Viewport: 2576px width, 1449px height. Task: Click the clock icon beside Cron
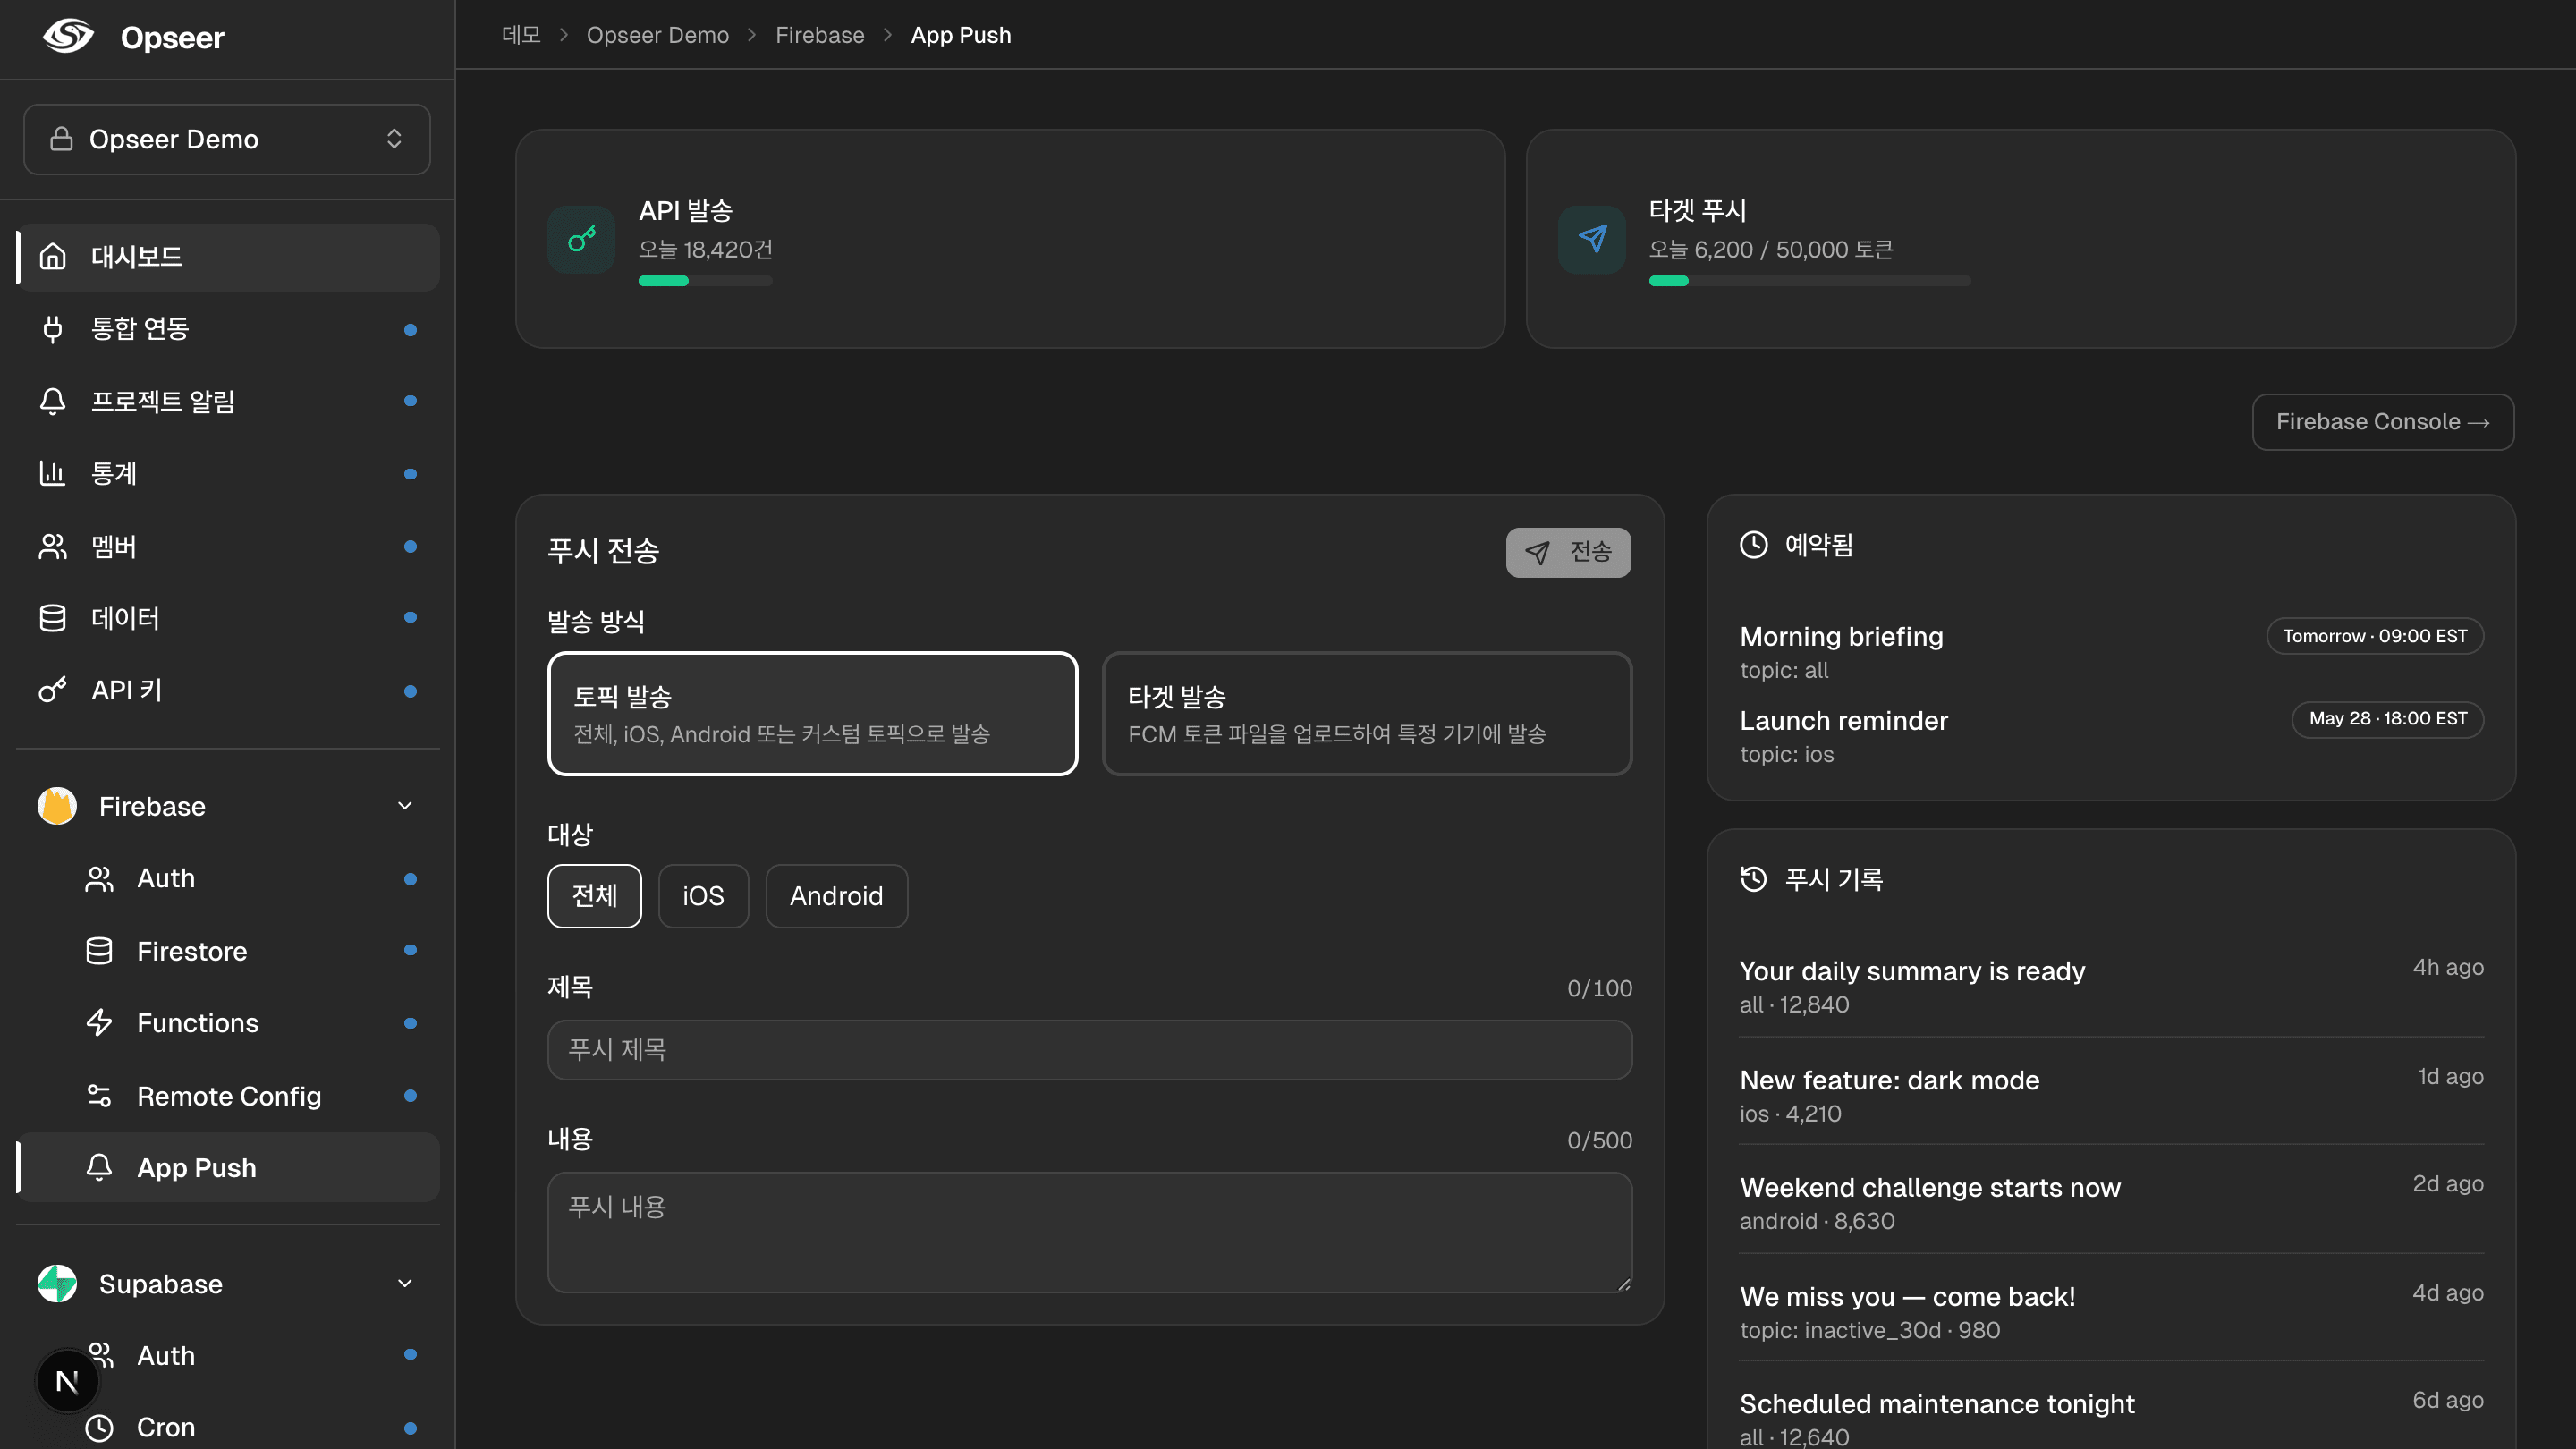point(99,1428)
